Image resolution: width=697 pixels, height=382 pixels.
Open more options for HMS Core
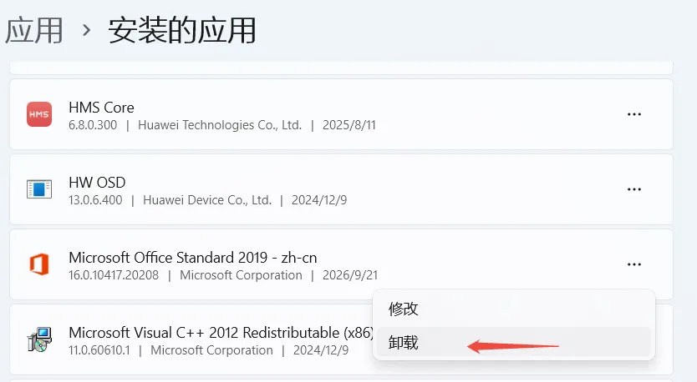tap(633, 114)
